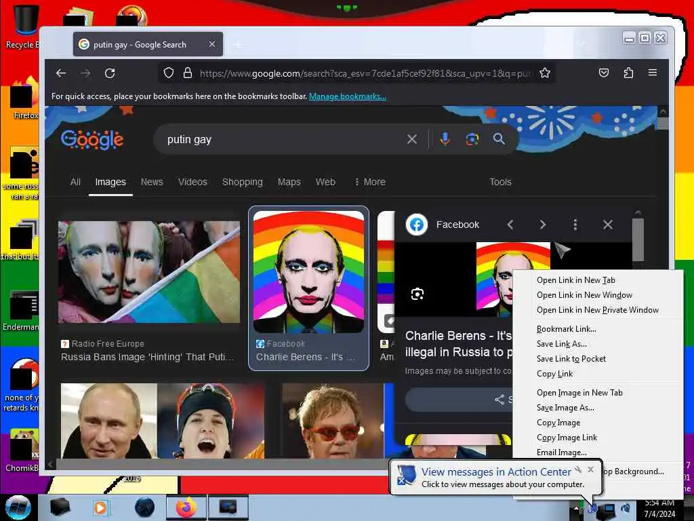Open the Tools search options
694x521 pixels.
coord(500,182)
